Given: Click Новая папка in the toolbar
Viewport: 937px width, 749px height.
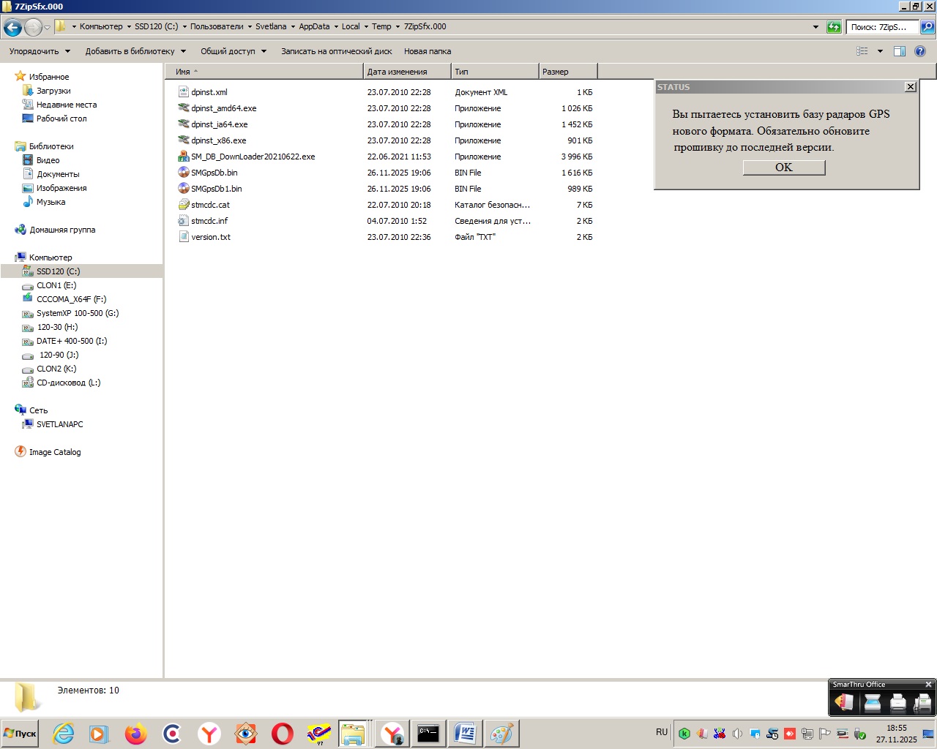Looking at the screenshot, I should 428,51.
